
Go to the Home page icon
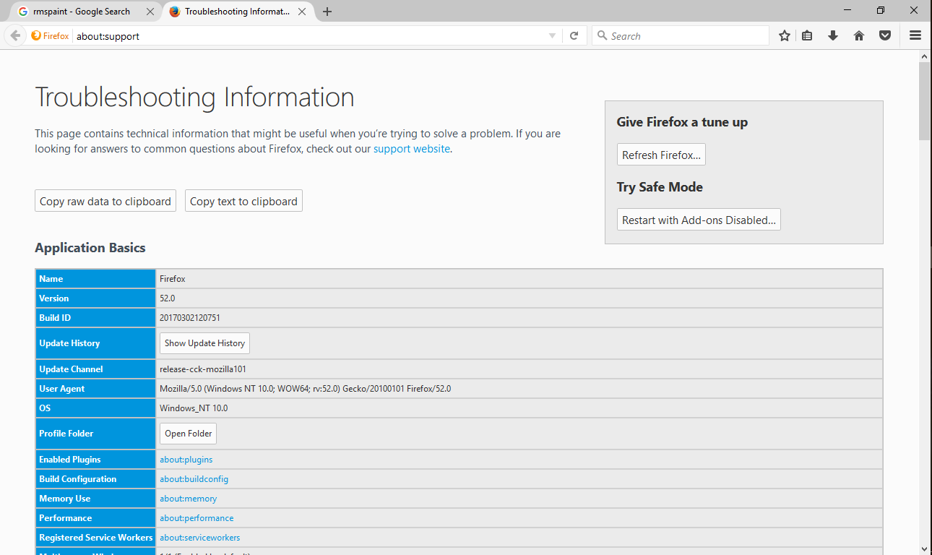click(x=859, y=35)
